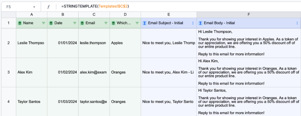Select the email body cell starting Hi Leslie Thompson
Viewport: 301px width, 116px height.
249,43
